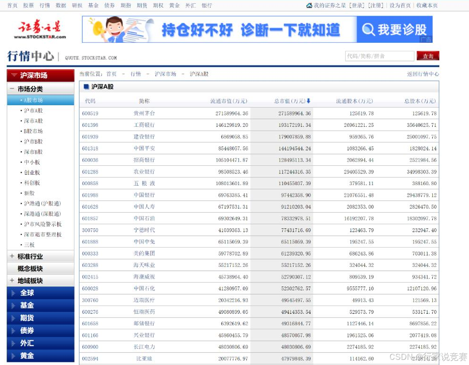The image size is (469, 365).
Task: Sort by 流通股本(万元) column header
Action: [x=355, y=101]
